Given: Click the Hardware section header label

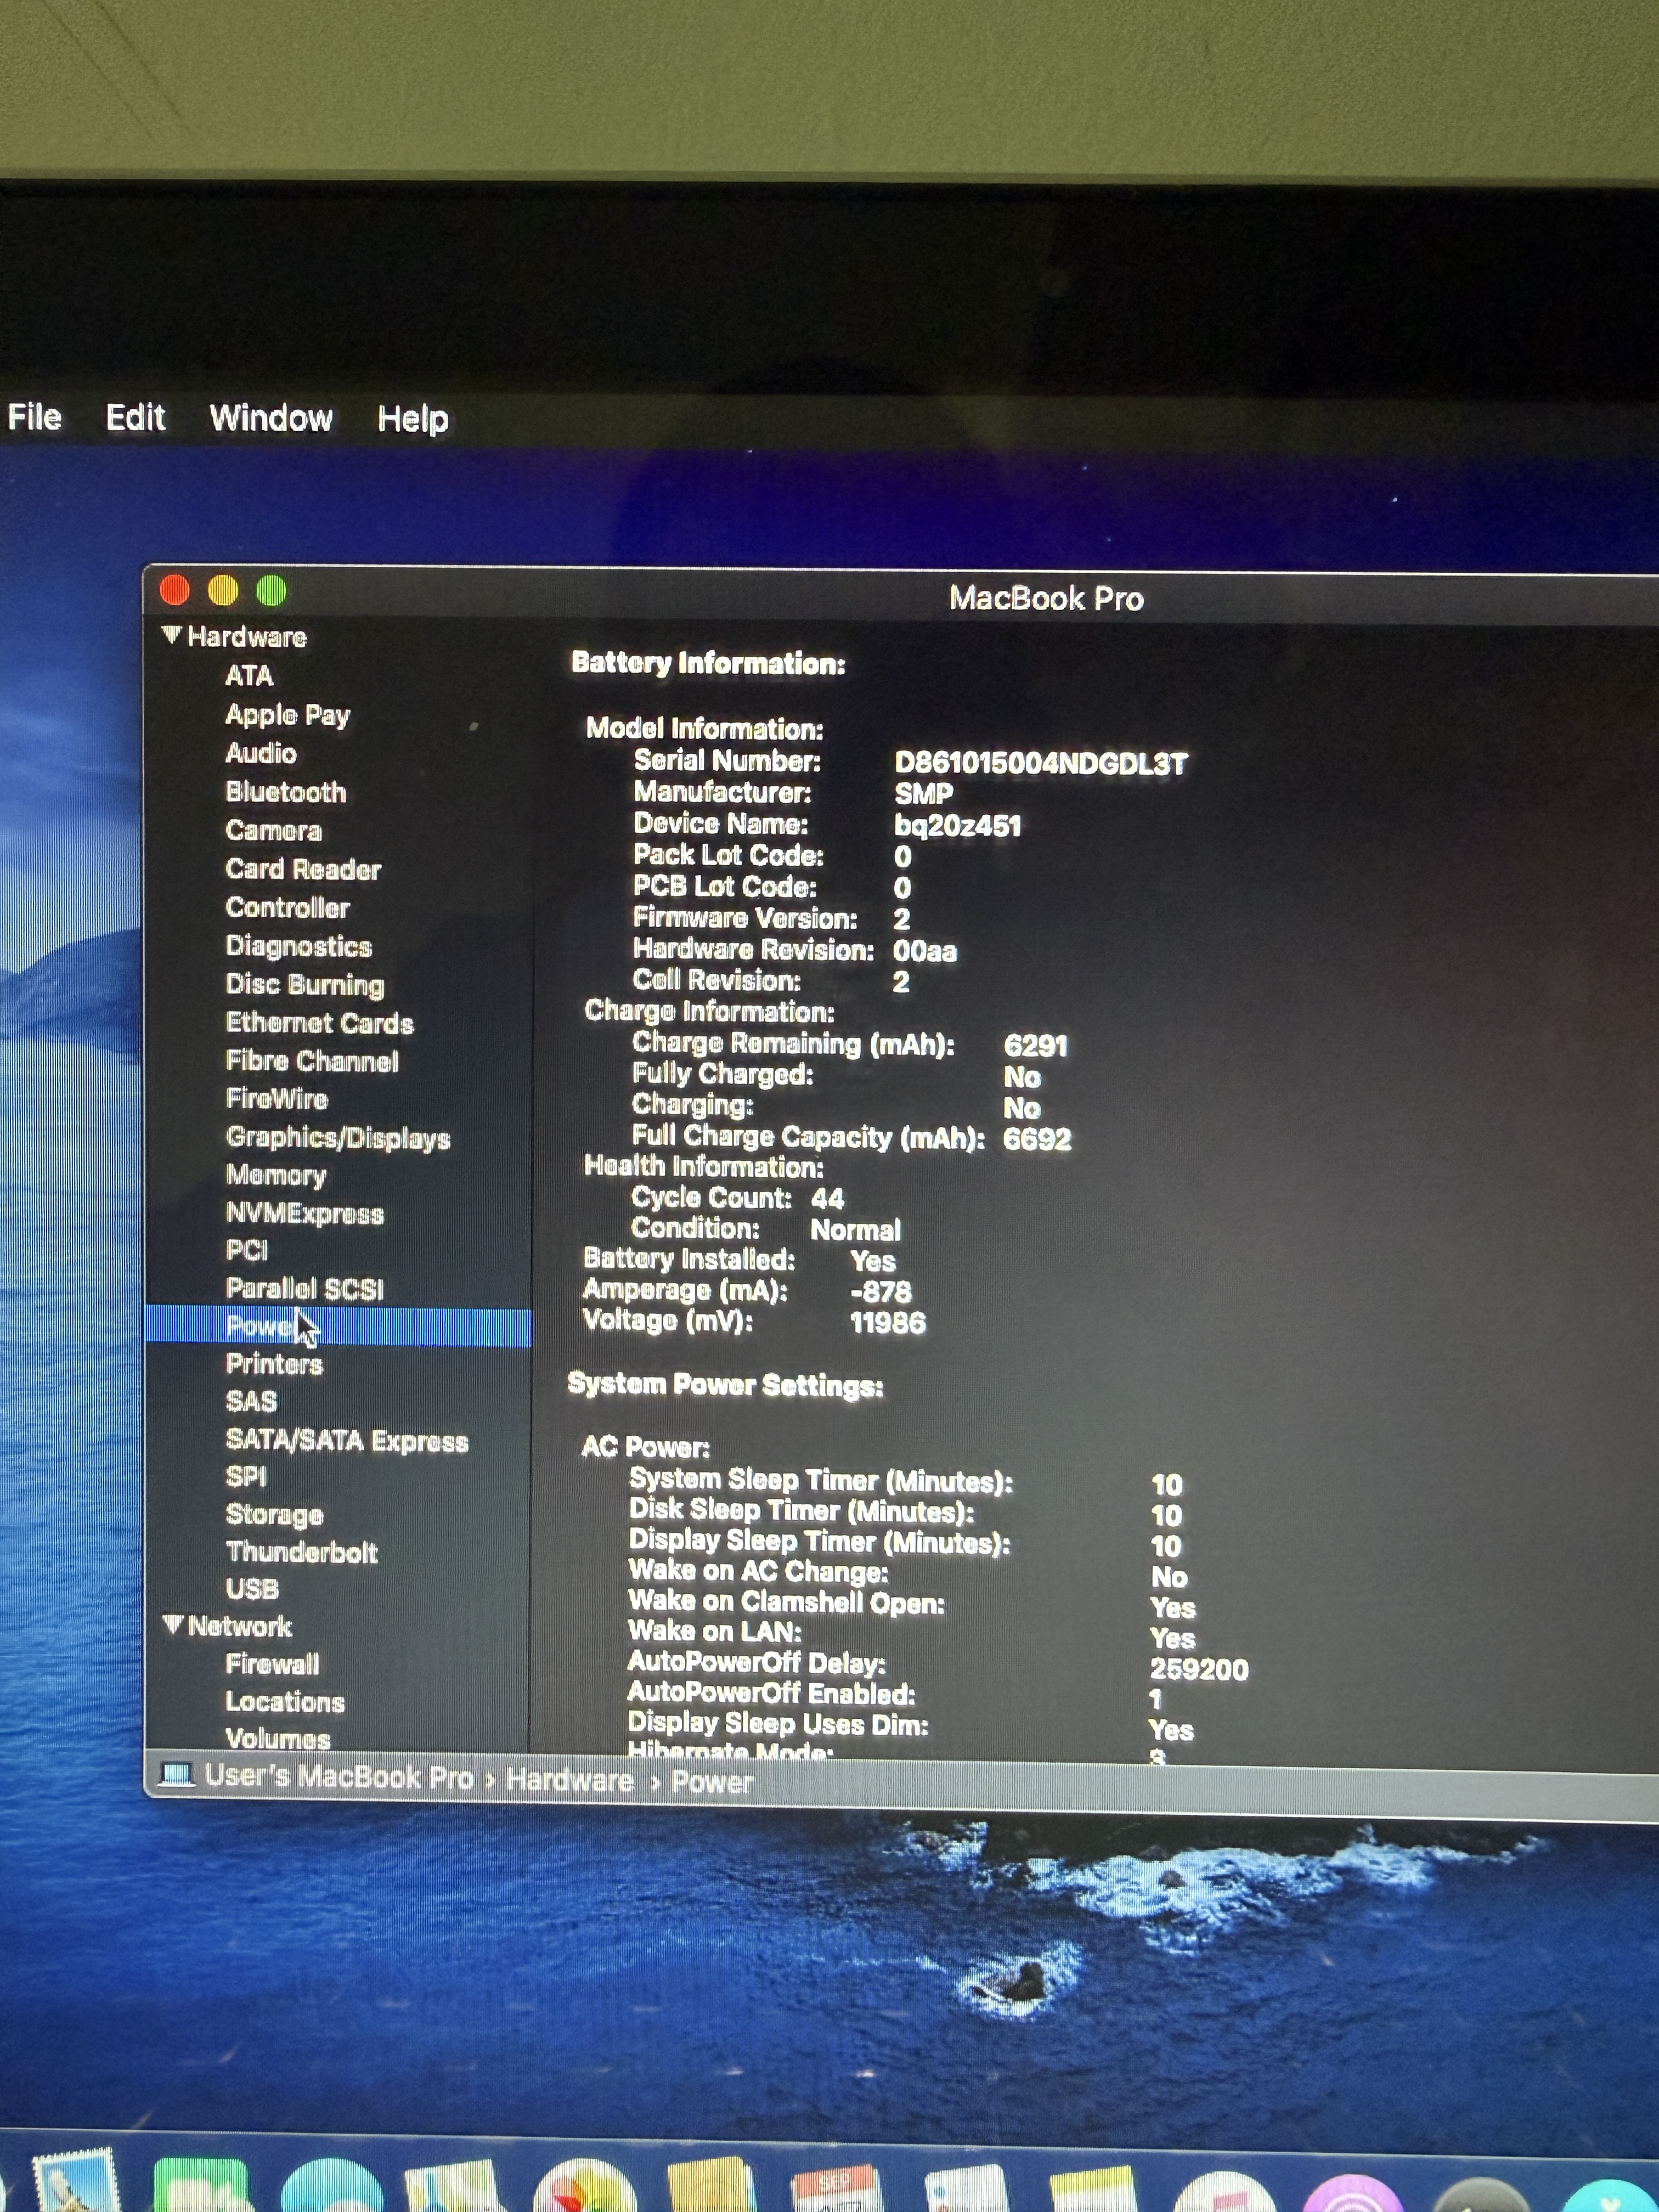Looking at the screenshot, I should point(247,637).
